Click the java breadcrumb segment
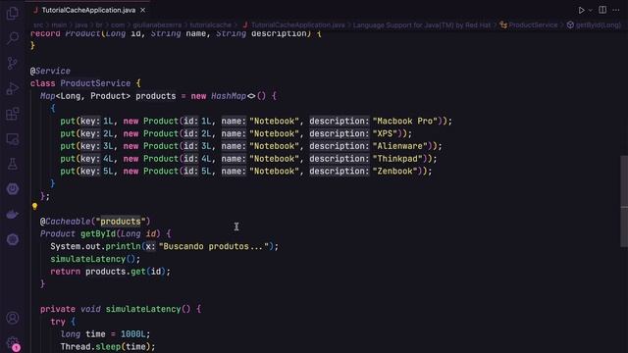This screenshot has height=353, width=628. click(x=80, y=25)
